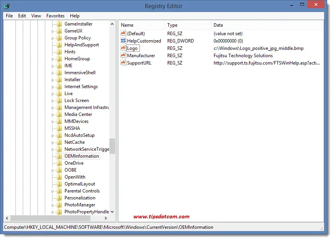Click the tree pane scroll down arrow
333x240 pixels.
click(x=112, y=212)
